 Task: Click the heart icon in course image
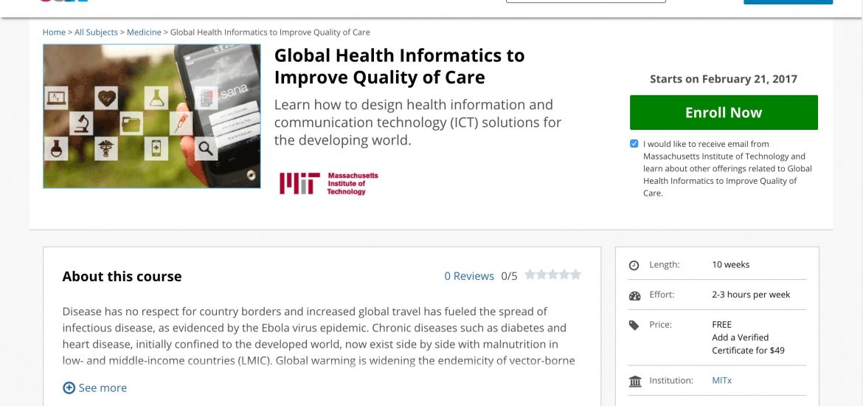coord(106,98)
